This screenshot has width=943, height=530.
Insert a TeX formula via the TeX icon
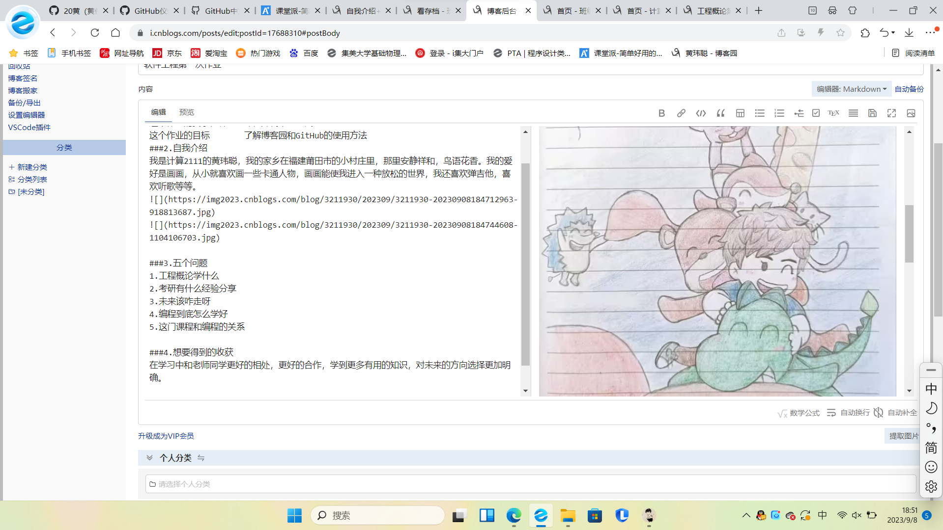click(833, 113)
